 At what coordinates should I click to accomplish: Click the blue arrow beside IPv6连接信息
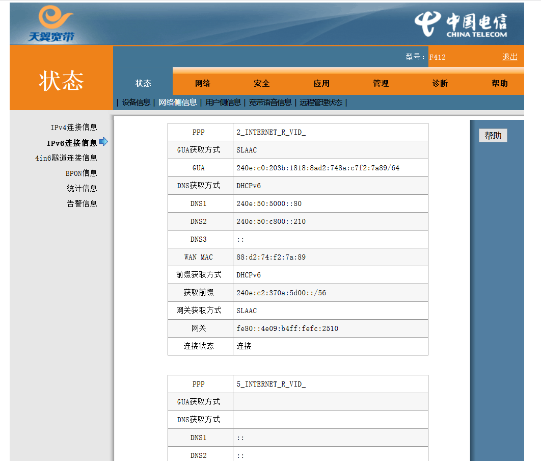(103, 142)
